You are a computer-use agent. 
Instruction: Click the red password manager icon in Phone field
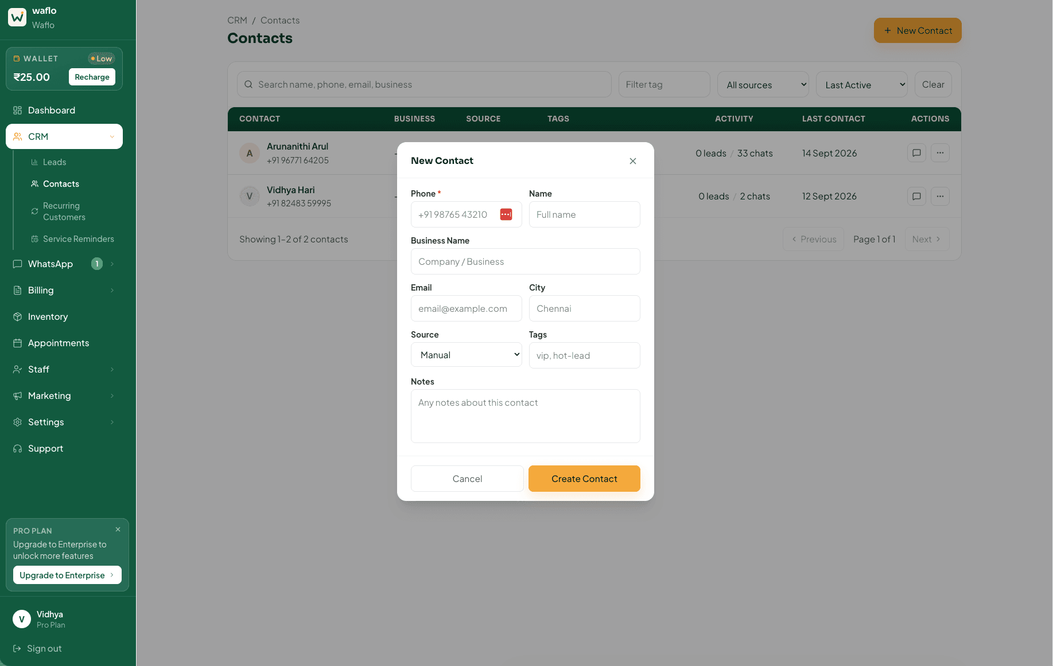click(x=506, y=214)
